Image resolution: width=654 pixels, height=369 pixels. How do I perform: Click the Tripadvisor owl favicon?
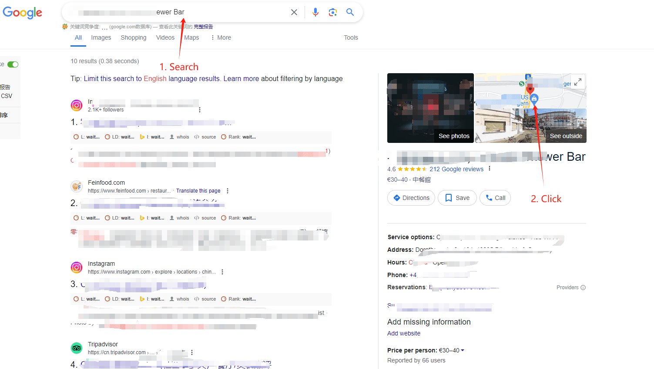pyautogui.click(x=77, y=348)
